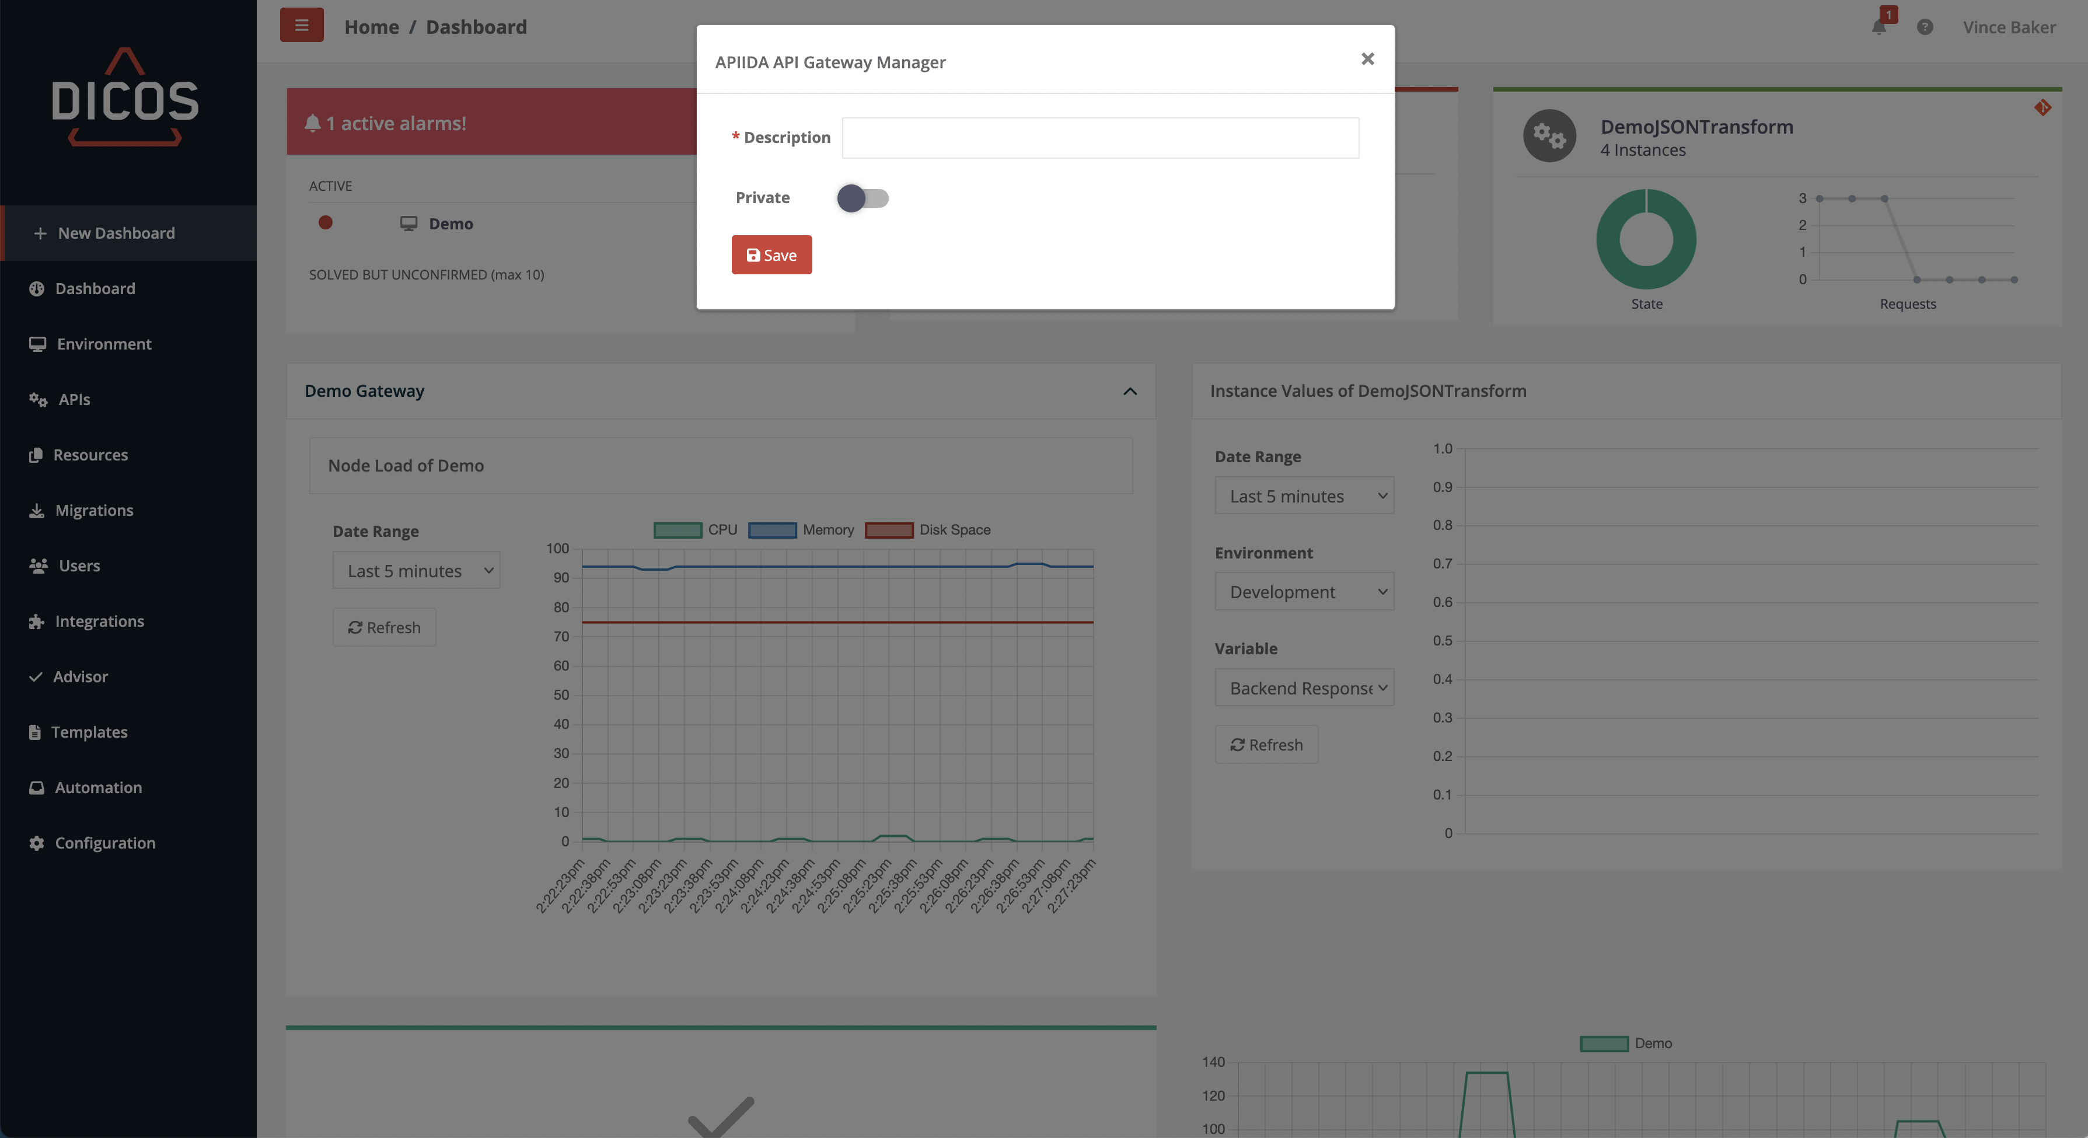
Task: Select Templates in the sidebar menu
Action: (x=90, y=731)
